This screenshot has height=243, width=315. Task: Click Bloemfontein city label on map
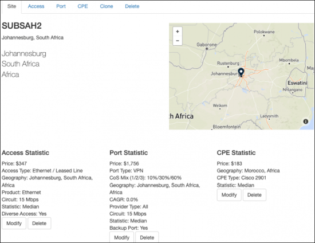point(227,127)
